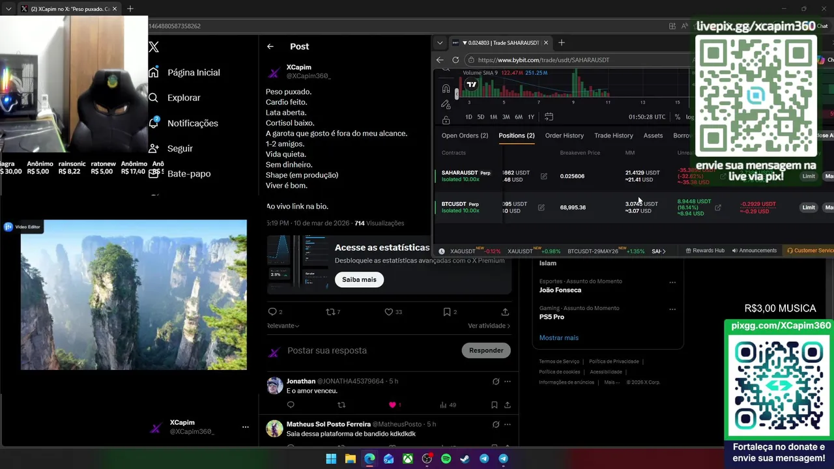This screenshot has height=469, width=834.
Task: Share Jonathan's reply
Action: 508,405
